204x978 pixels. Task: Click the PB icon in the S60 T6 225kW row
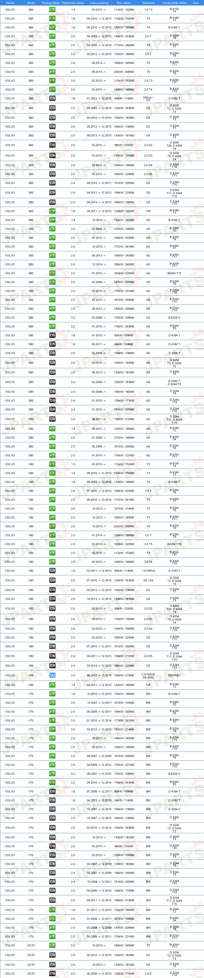point(52,72)
